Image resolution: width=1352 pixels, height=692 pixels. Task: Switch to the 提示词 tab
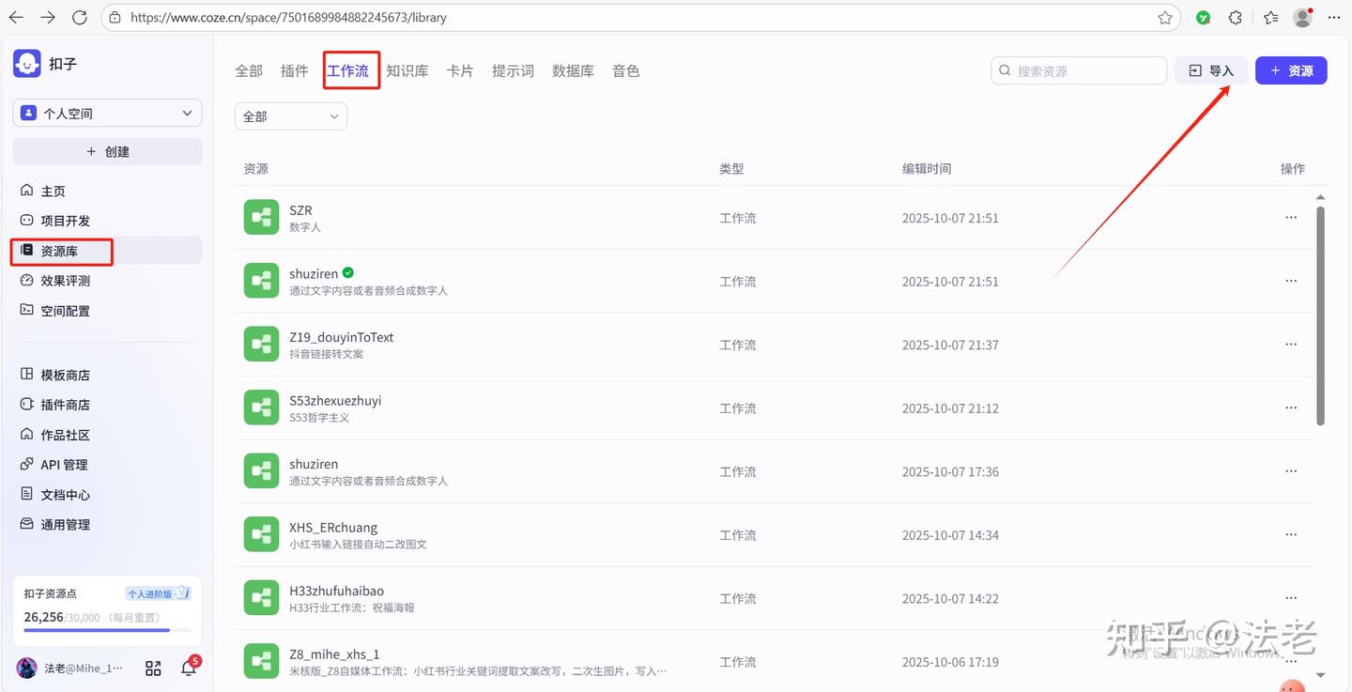tap(513, 71)
